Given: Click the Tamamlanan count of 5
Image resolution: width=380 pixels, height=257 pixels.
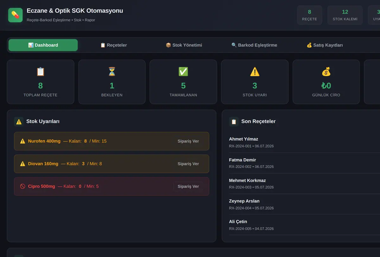Looking at the screenshot, I should [x=183, y=86].
